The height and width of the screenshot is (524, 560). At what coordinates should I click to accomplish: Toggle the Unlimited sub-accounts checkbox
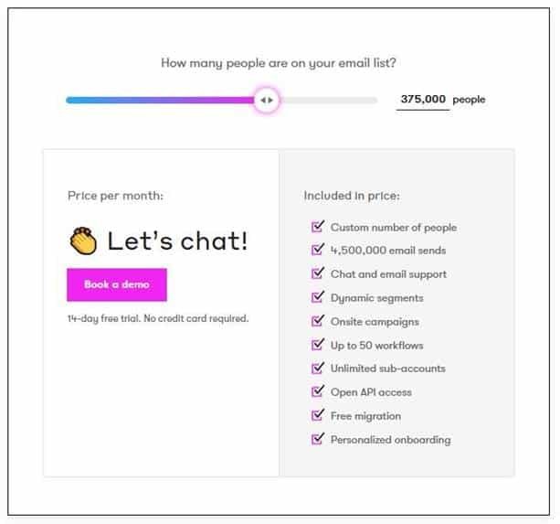pos(318,368)
